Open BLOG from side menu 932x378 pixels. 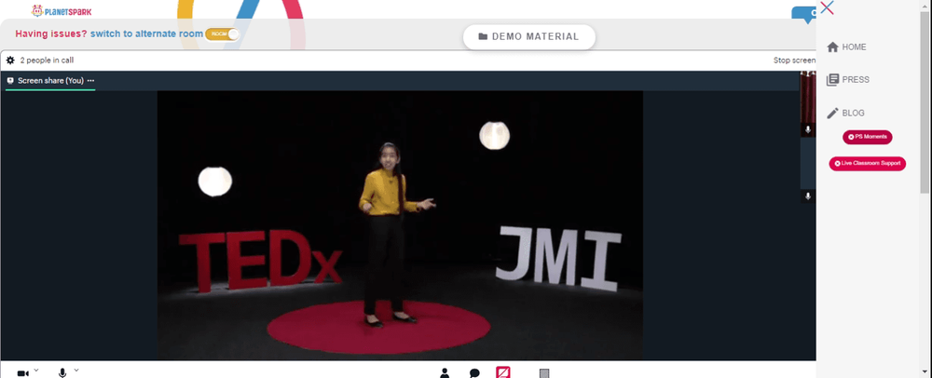[846, 113]
